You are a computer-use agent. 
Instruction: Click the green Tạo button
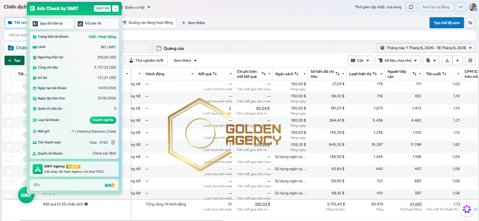(14, 60)
